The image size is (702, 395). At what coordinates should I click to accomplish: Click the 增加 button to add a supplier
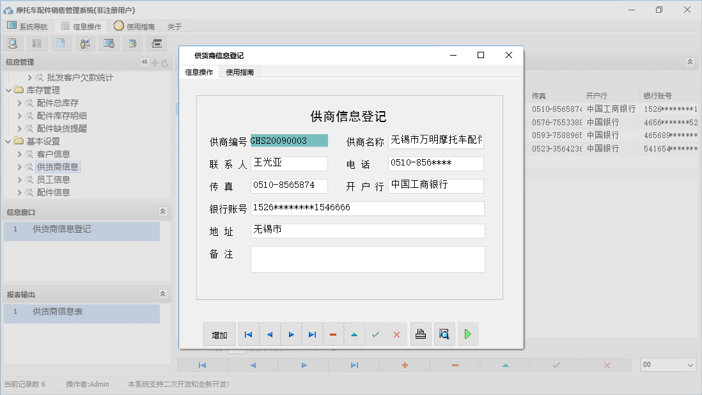pos(219,334)
